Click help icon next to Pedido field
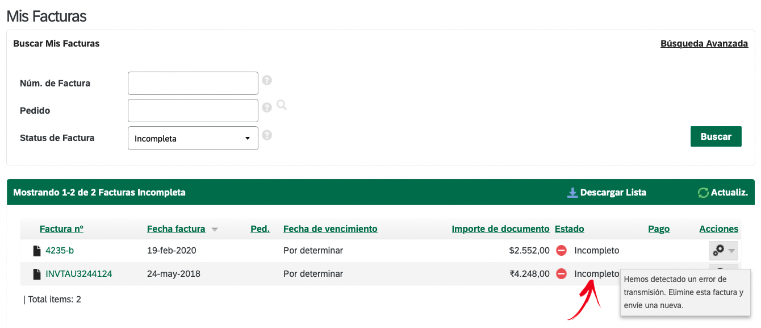Viewport: 761px width, 328px height. tap(267, 107)
